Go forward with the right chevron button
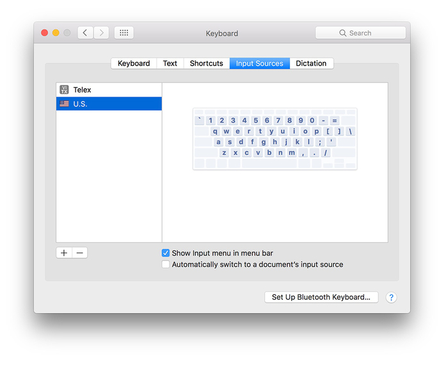The image size is (448, 365). point(101,33)
